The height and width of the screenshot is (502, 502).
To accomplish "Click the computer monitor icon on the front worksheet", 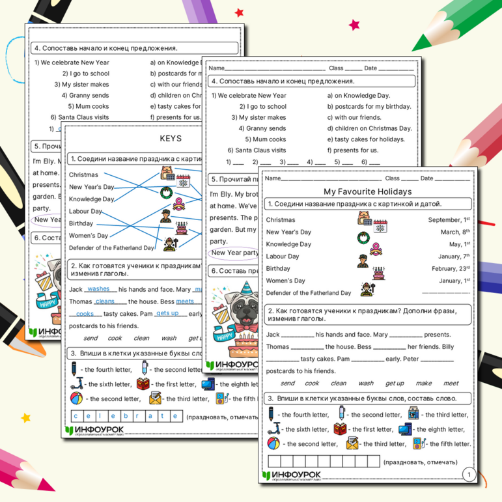I will tap(406, 429).
